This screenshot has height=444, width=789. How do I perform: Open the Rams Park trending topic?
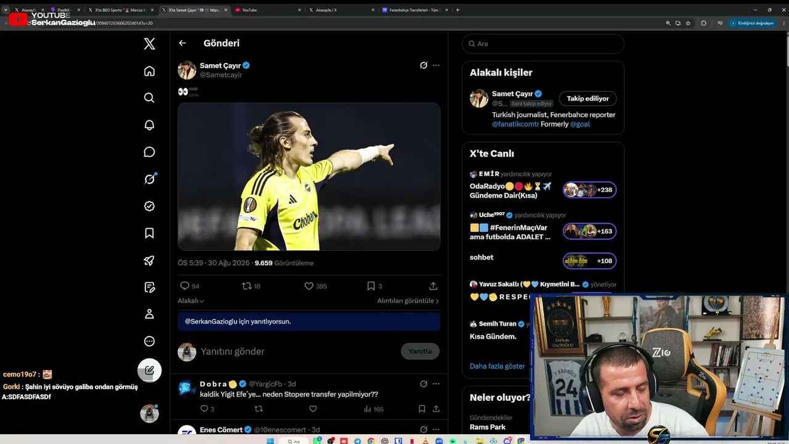pos(488,427)
